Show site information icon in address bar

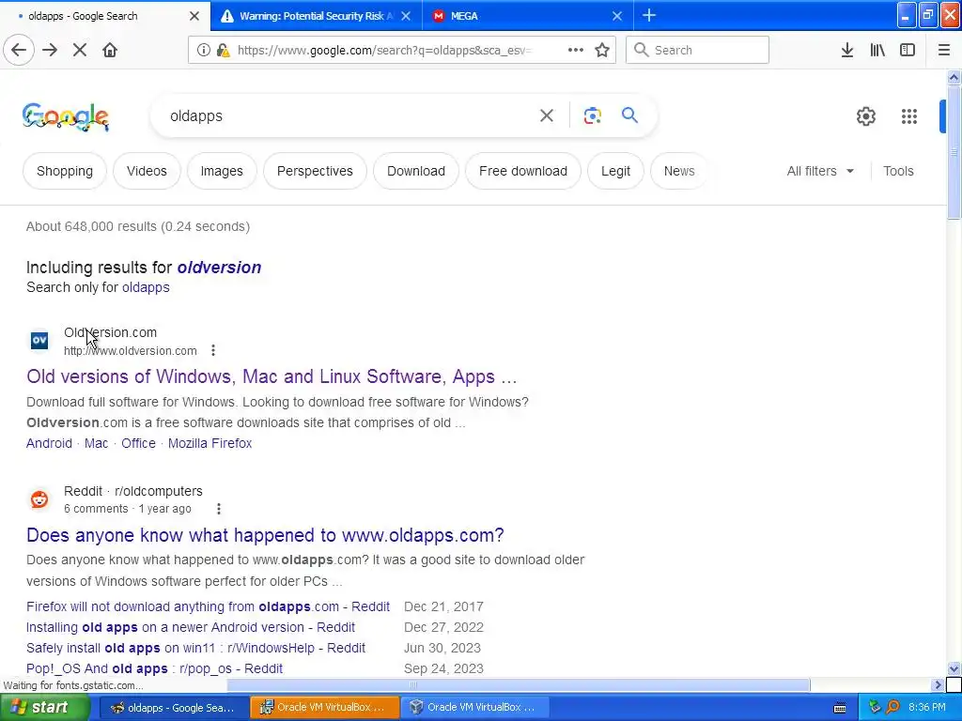coord(203,51)
